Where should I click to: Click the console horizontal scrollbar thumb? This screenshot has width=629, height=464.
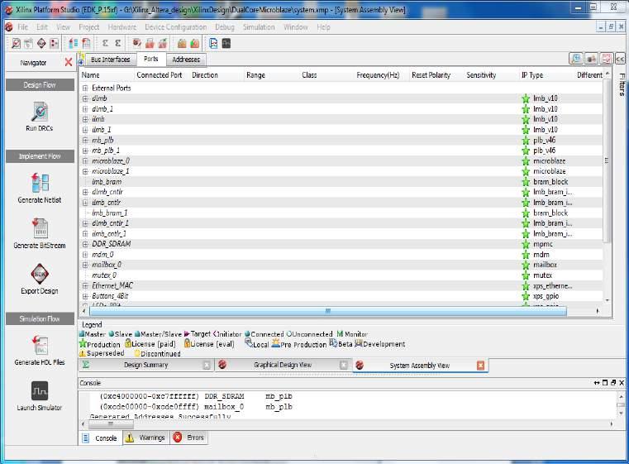pyautogui.click(x=111, y=423)
